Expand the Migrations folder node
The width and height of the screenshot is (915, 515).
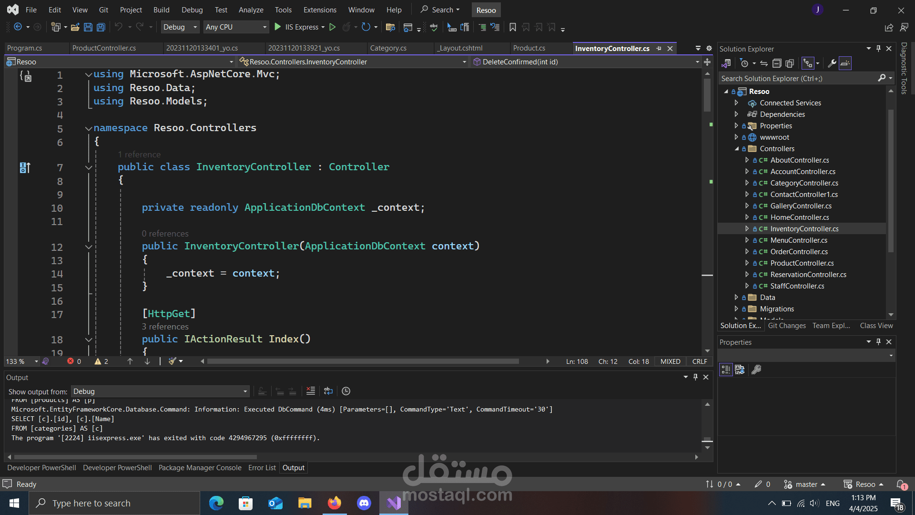coord(736,309)
